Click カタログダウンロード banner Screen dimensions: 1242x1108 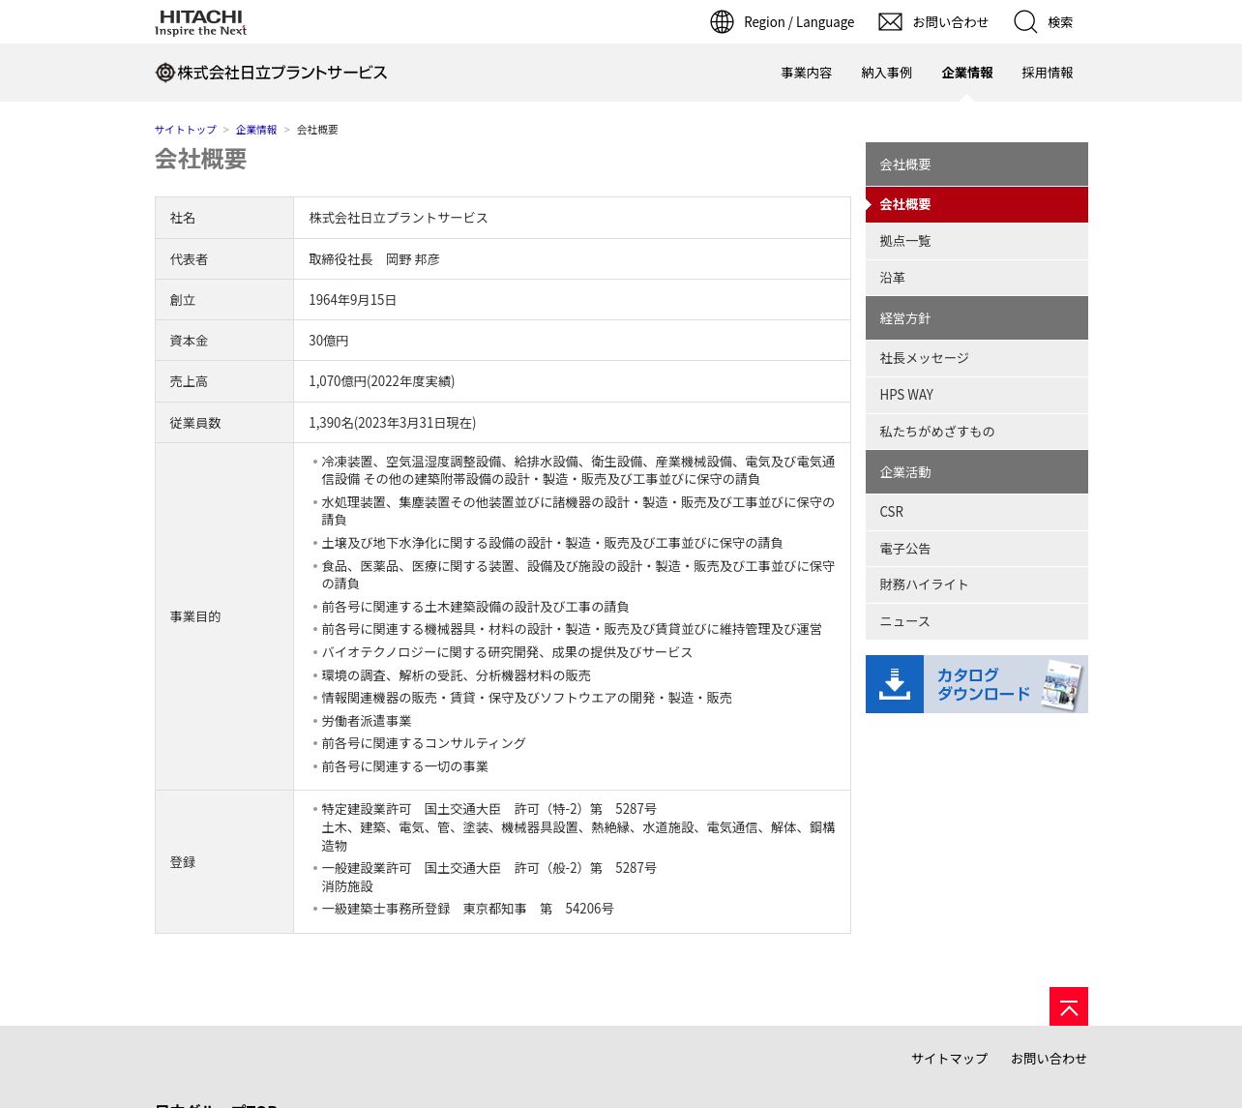pyautogui.click(x=977, y=684)
